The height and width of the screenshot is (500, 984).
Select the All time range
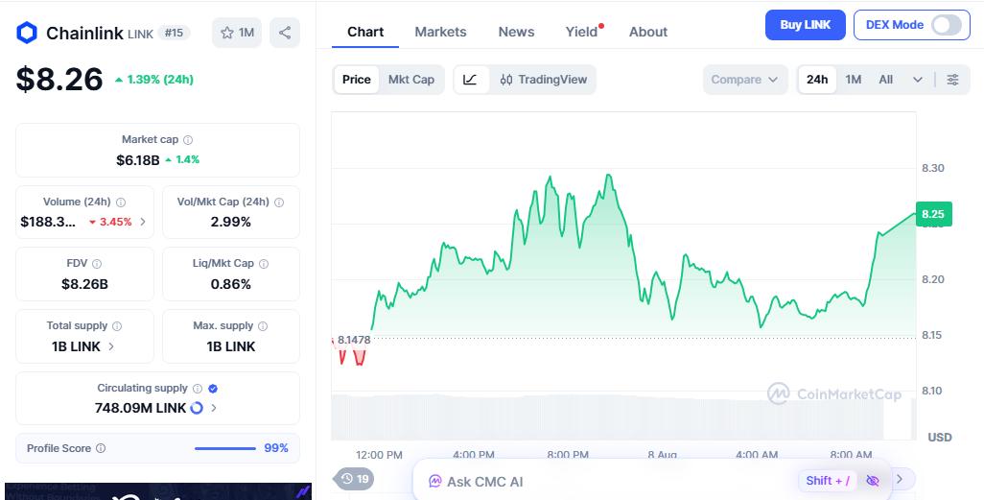point(885,80)
